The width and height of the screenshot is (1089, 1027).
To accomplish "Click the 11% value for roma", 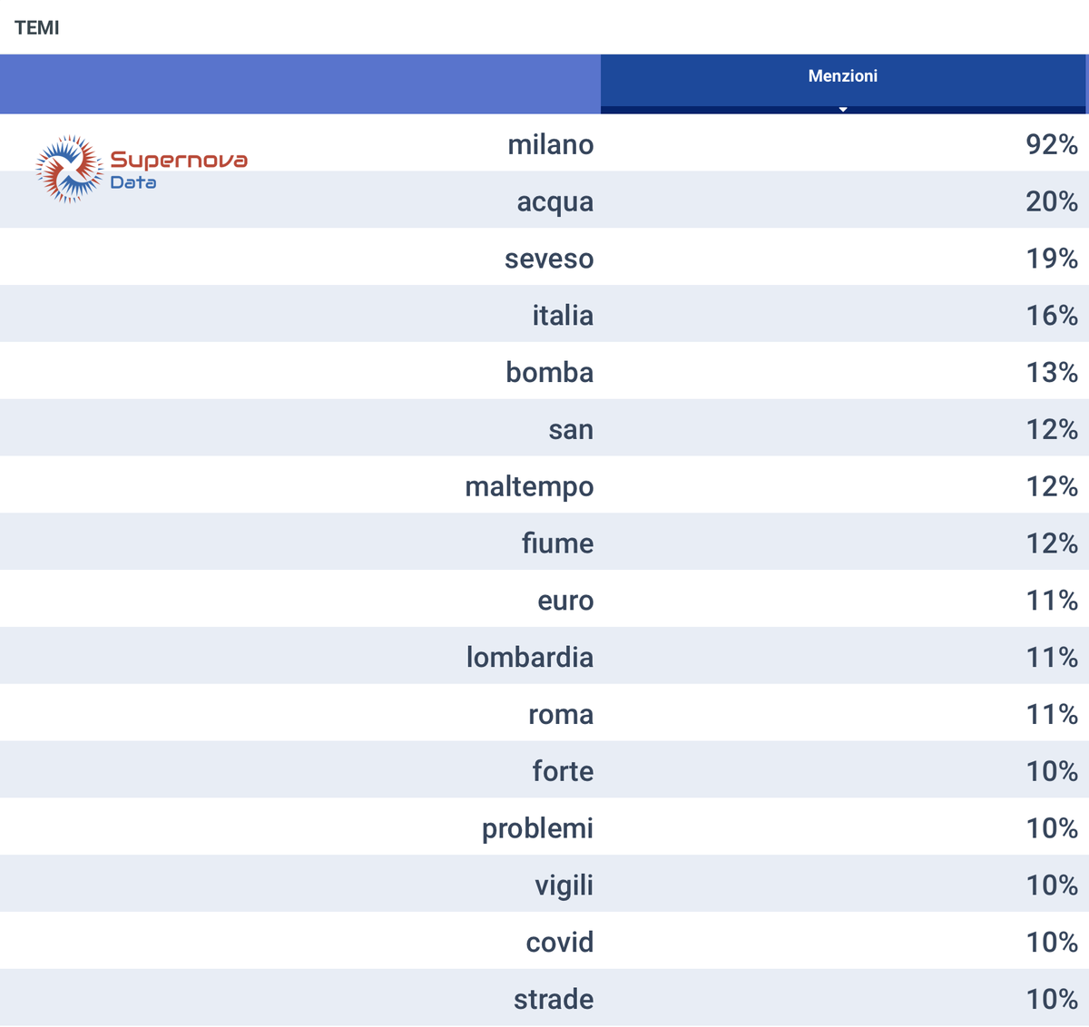I will coord(1052,714).
